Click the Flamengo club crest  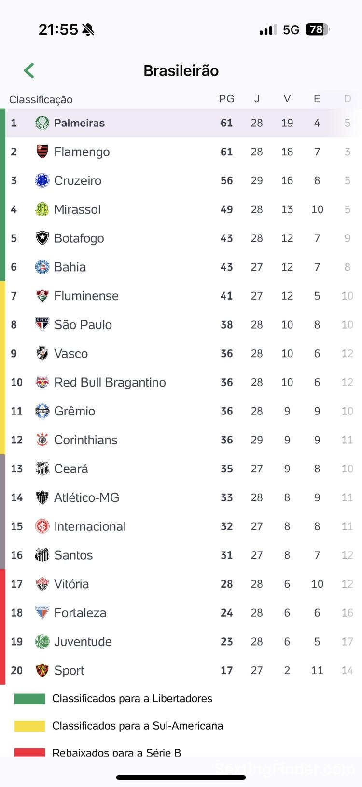point(42,152)
